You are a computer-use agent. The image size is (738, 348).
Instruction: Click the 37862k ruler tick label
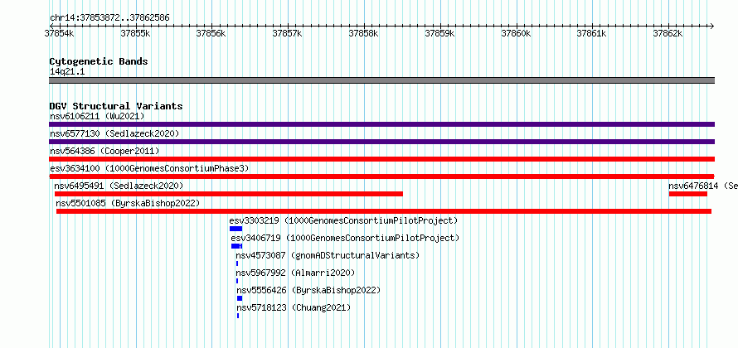pos(668,33)
